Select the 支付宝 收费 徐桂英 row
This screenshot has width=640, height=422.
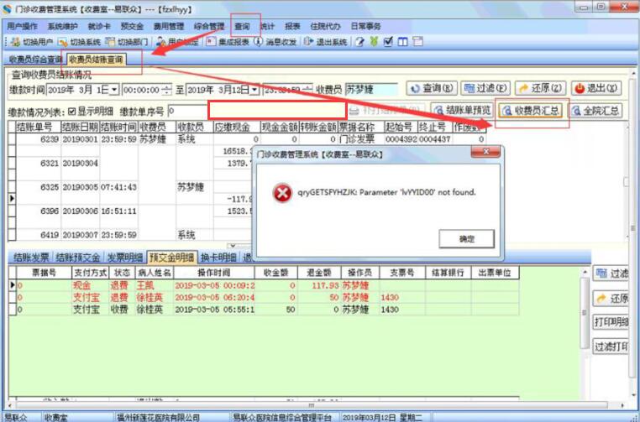(264, 310)
